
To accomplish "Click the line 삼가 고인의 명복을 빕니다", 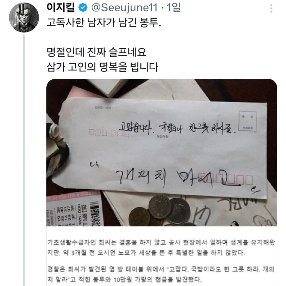I will click(x=102, y=67).
